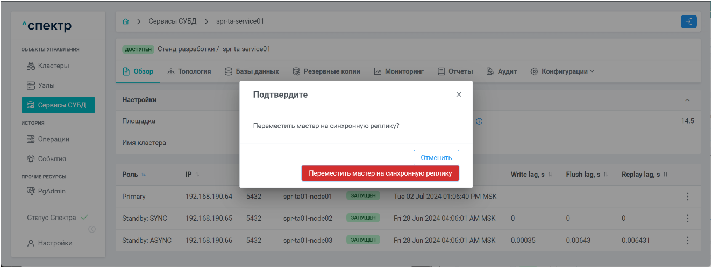Image resolution: width=712 pixels, height=268 pixels.
Task: Open actions menu for Primary row
Action: point(687,197)
